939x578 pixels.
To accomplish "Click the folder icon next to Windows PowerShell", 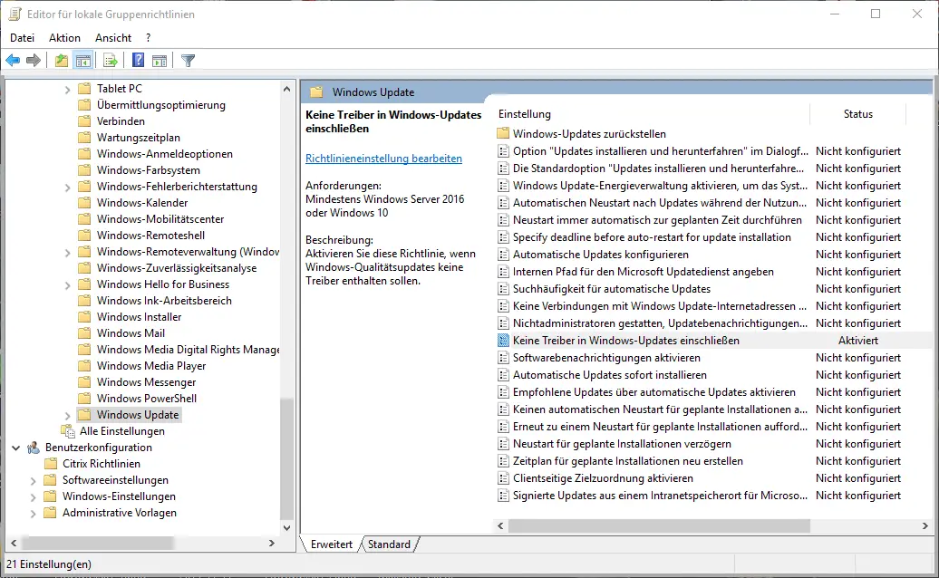I will [x=84, y=399].
